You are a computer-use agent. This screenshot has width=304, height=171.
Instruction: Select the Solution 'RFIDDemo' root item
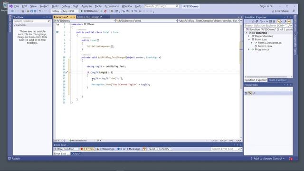pos(269,29)
